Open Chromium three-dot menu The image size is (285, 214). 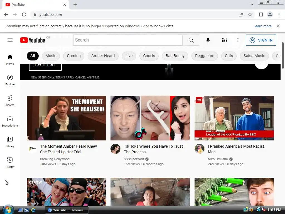pyautogui.click(x=279, y=14)
